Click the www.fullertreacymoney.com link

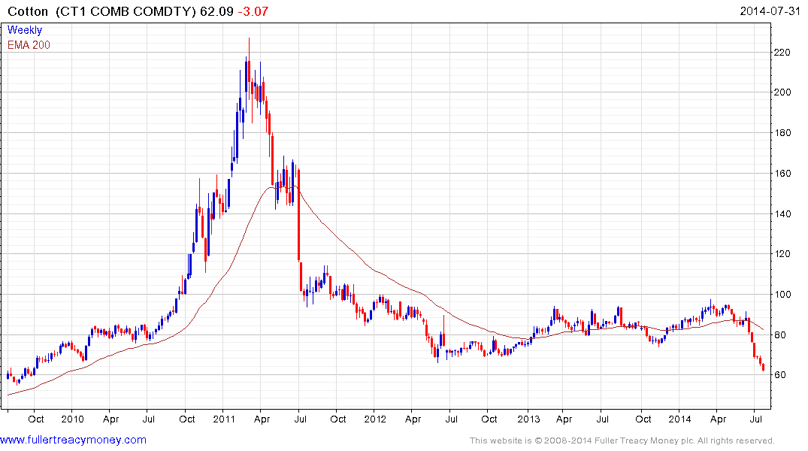coord(73,440)
